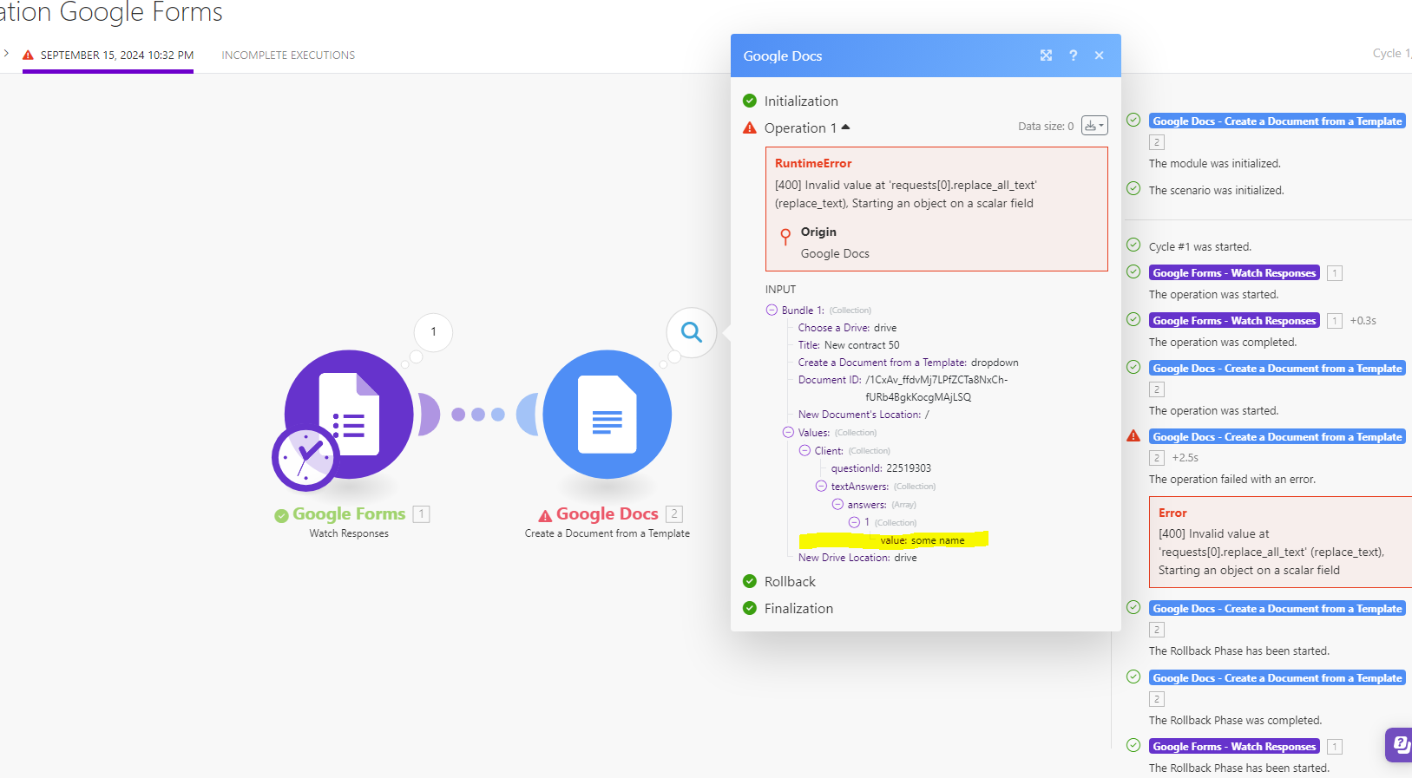Image resolution: width=1412 pixels, height=778 pixels.
Task: Open the Google Forms module on the canvas
Action: pyautogui.click(x=349, y=414)
